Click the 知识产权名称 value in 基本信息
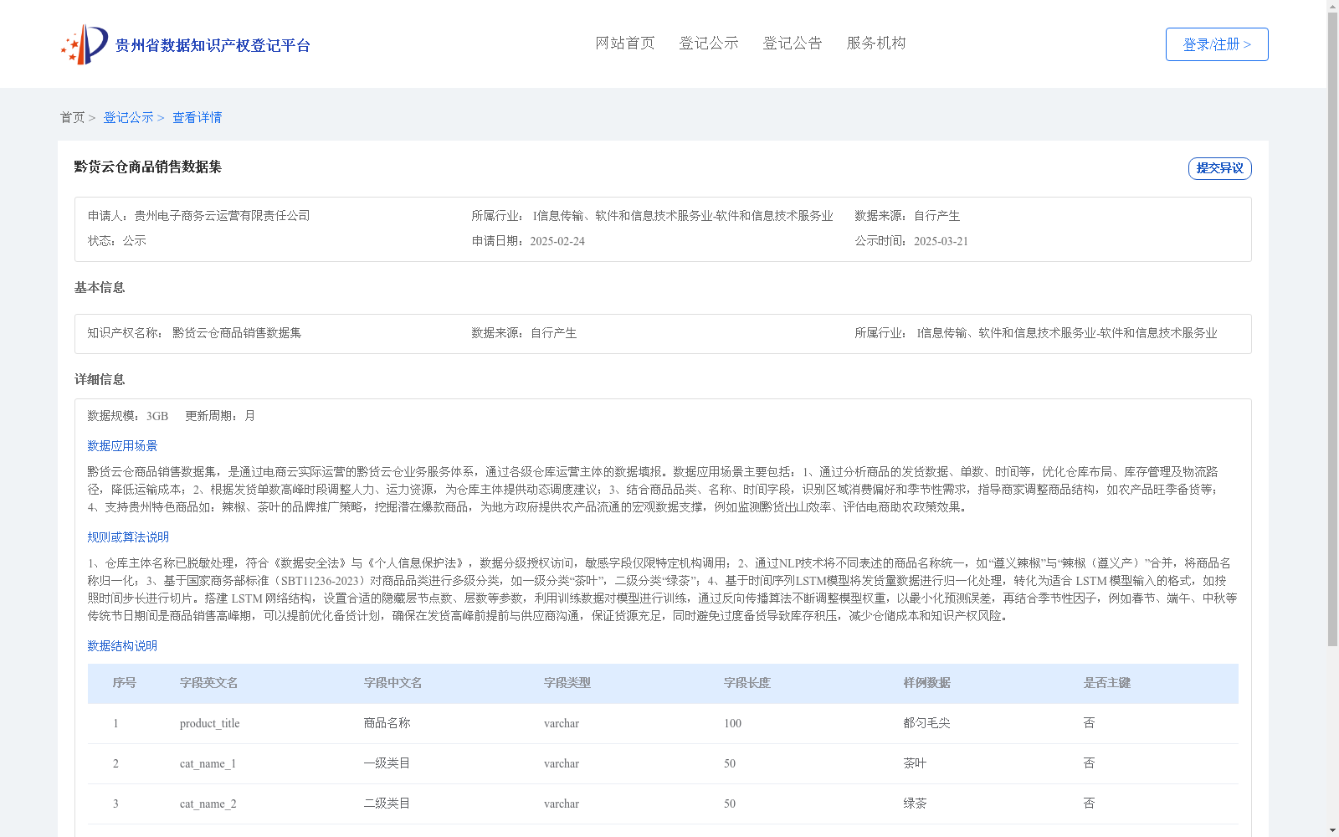Screen dimensions: 1339x837 pyautogui.click(x=237, y=333)
